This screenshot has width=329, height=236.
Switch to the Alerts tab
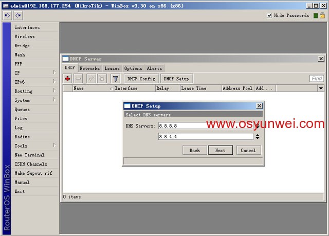[154, 68]
